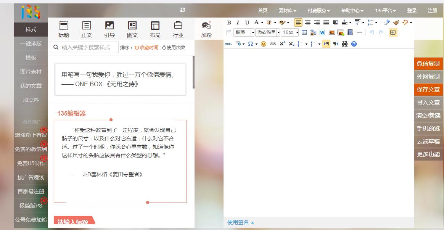444x230 pixels.
Task: Click the keyword style search field
Action: click(x=84, y=47)
